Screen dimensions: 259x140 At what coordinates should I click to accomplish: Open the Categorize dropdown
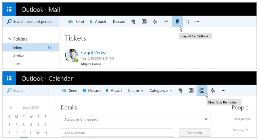pos(161,90)
